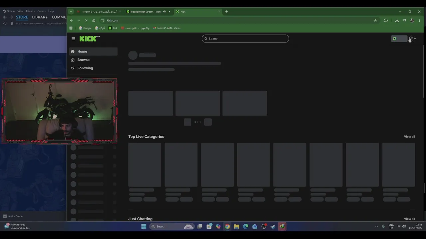
Task: Open Browse in Kick sidebar
Action: click(x=93, y=60)
